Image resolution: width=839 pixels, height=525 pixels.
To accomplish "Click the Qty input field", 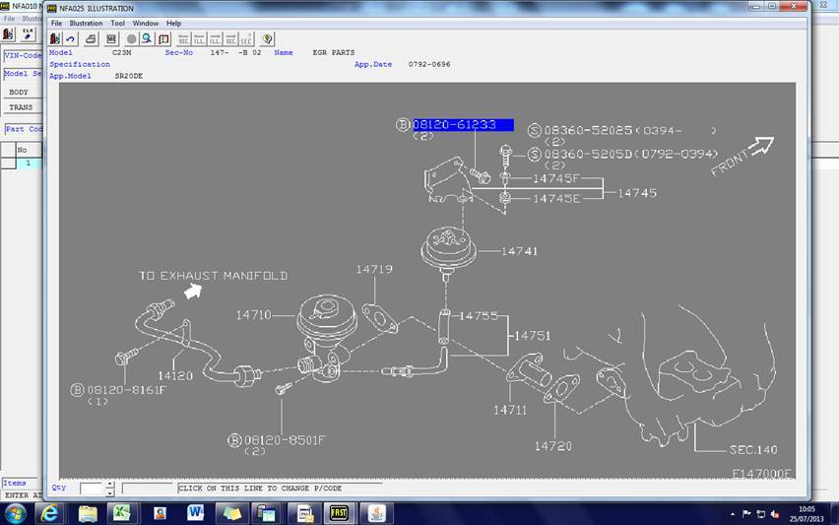I will coord(90,488).
